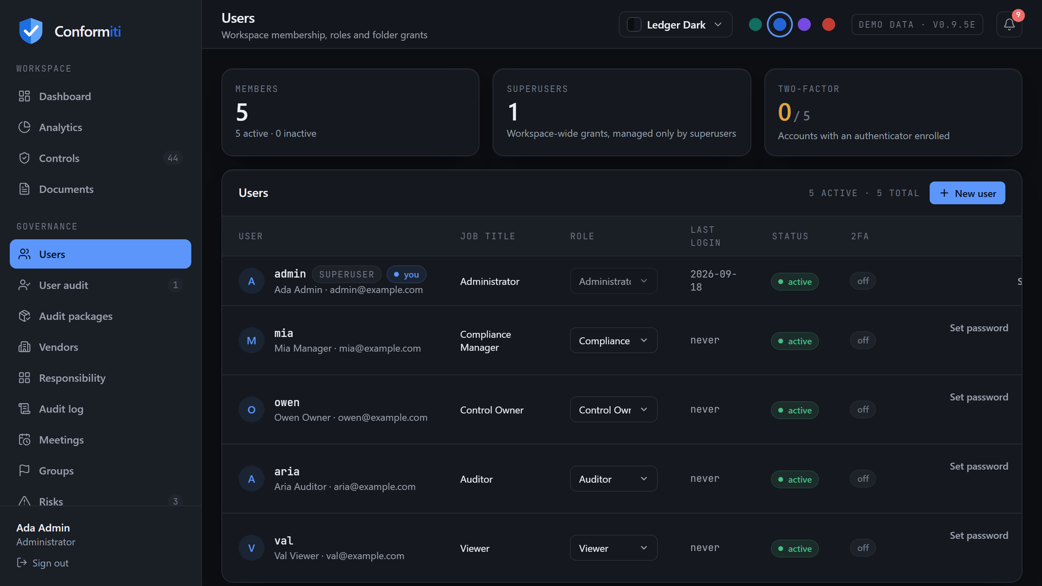Click the Users people icon in sidebar
1042x586 pixels.
[24, 254]
